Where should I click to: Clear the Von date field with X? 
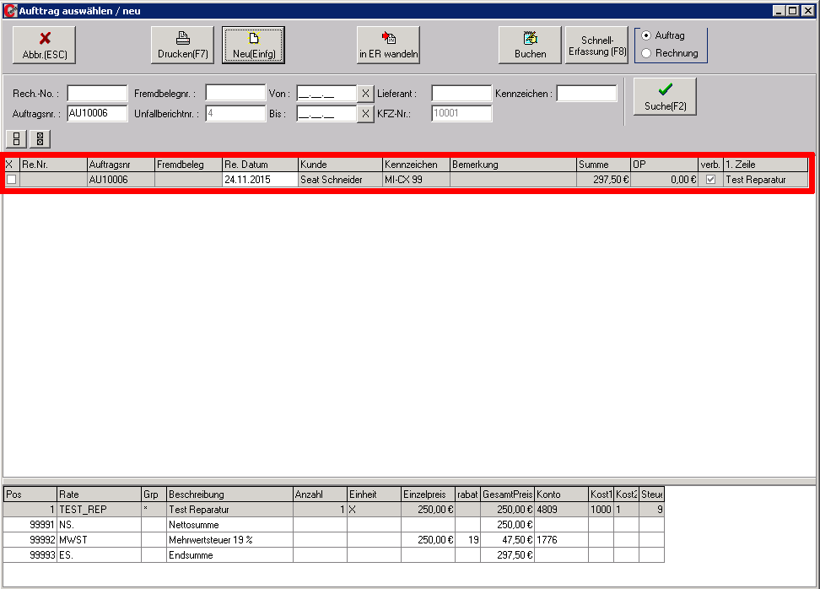[x=365, y=94]
